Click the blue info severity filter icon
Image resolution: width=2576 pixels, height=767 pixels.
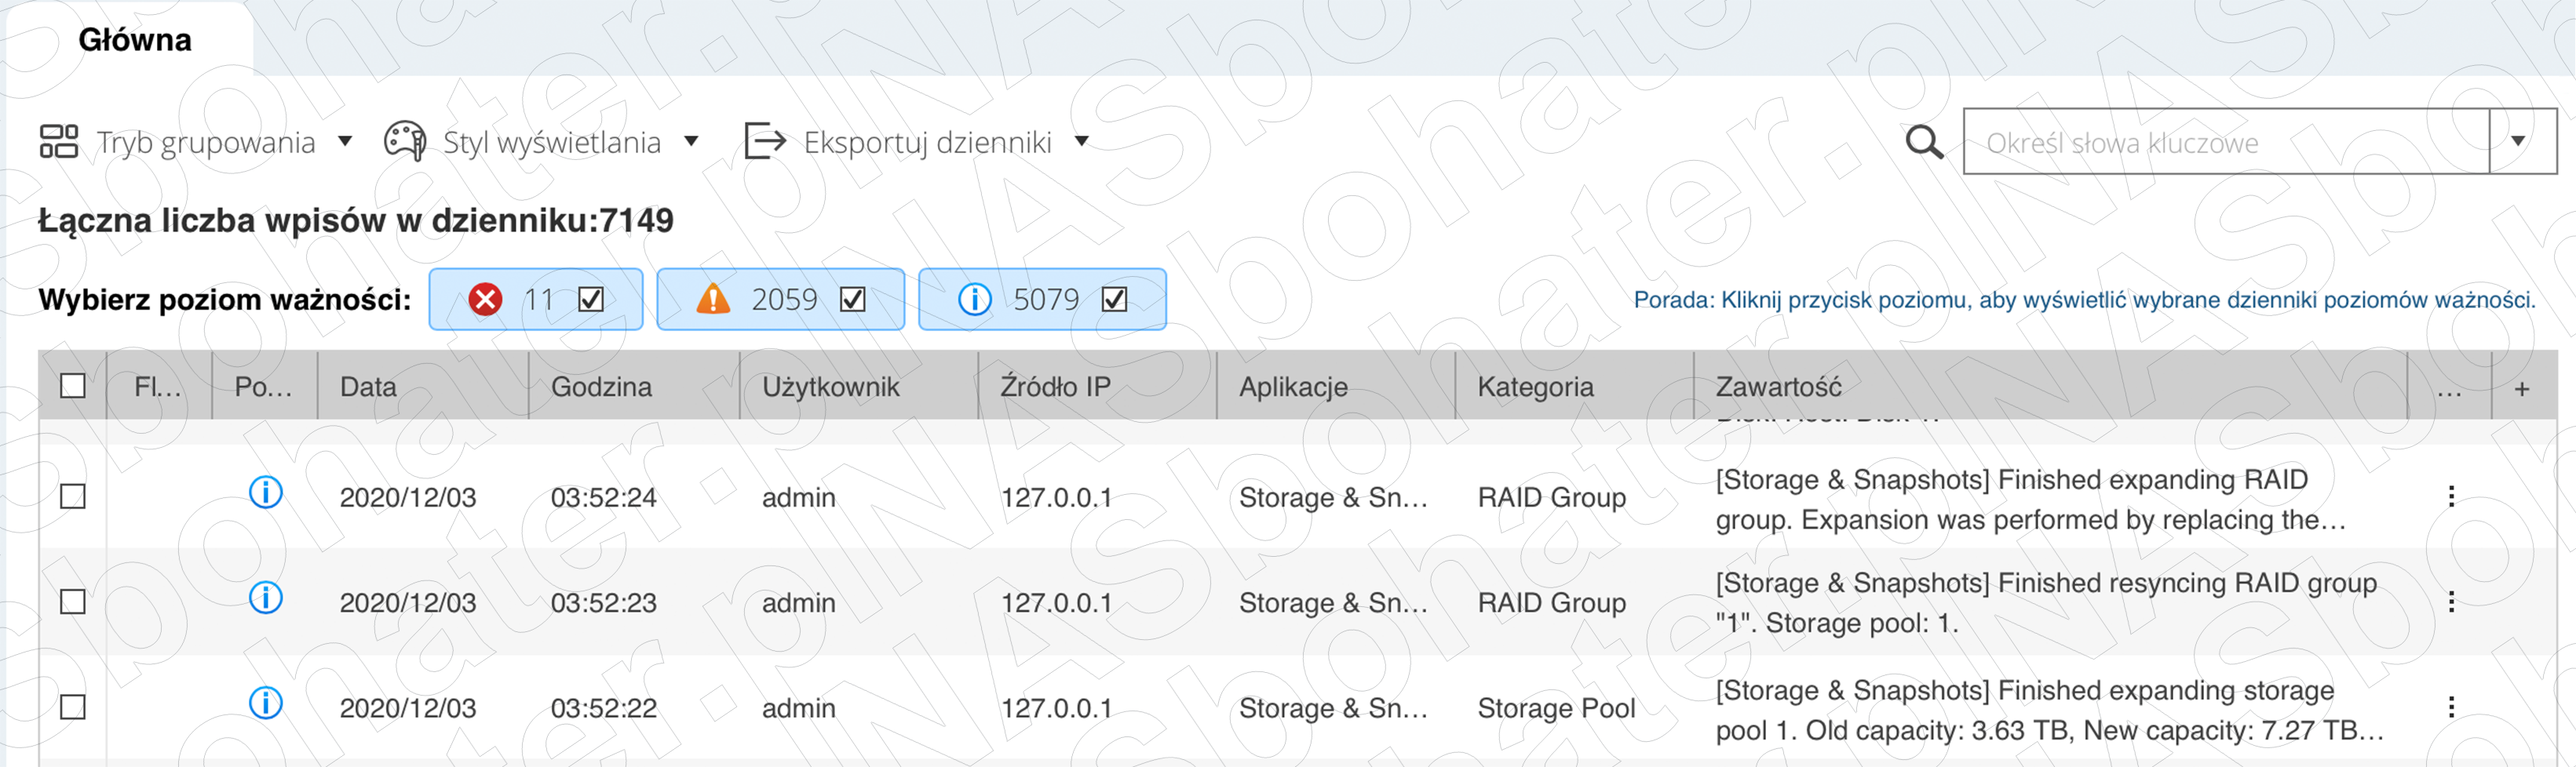pyautogui.click(x=974, y=300)
